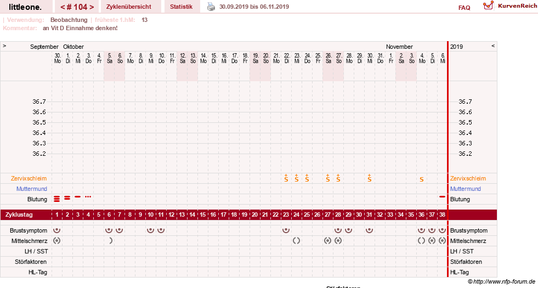The image size is (538, 288).
Task: Click spotting dots icon on cycle day 4
Action: pos(88,197)
